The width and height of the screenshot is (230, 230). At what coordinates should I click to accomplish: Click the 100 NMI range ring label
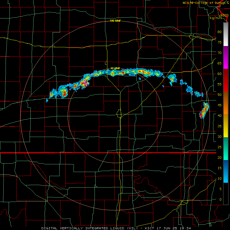[115, 21]
